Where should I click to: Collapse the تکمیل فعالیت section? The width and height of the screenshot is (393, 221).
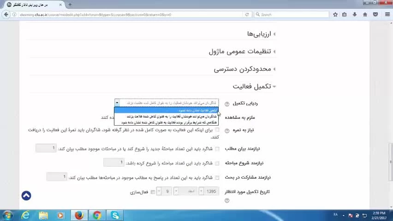[254, 87]
